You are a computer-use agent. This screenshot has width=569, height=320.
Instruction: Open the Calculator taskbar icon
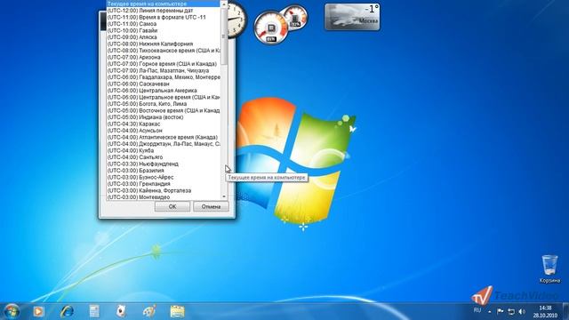94,311
